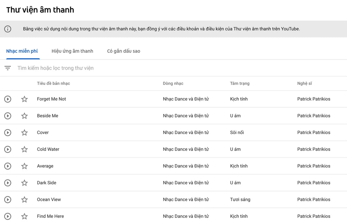Screen dimensions: 347x223
Task: Click Patrick Patrikios on the Cover row
Action: [x=313, y=133]
